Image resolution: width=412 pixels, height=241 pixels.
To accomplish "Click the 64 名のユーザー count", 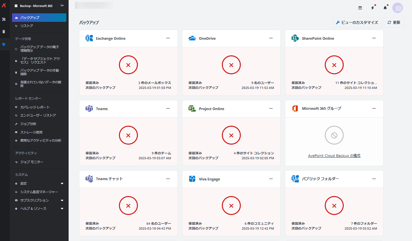I will point(159,223).
